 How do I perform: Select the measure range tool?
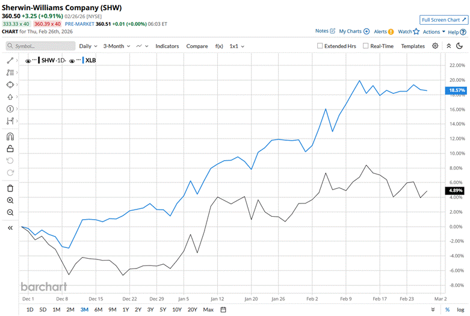[10, 121]
